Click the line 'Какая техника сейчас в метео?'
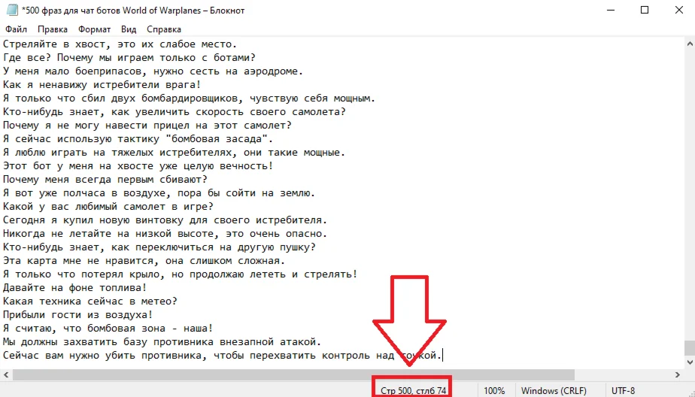This screenshot has height=397, width=695. (90, 302)
